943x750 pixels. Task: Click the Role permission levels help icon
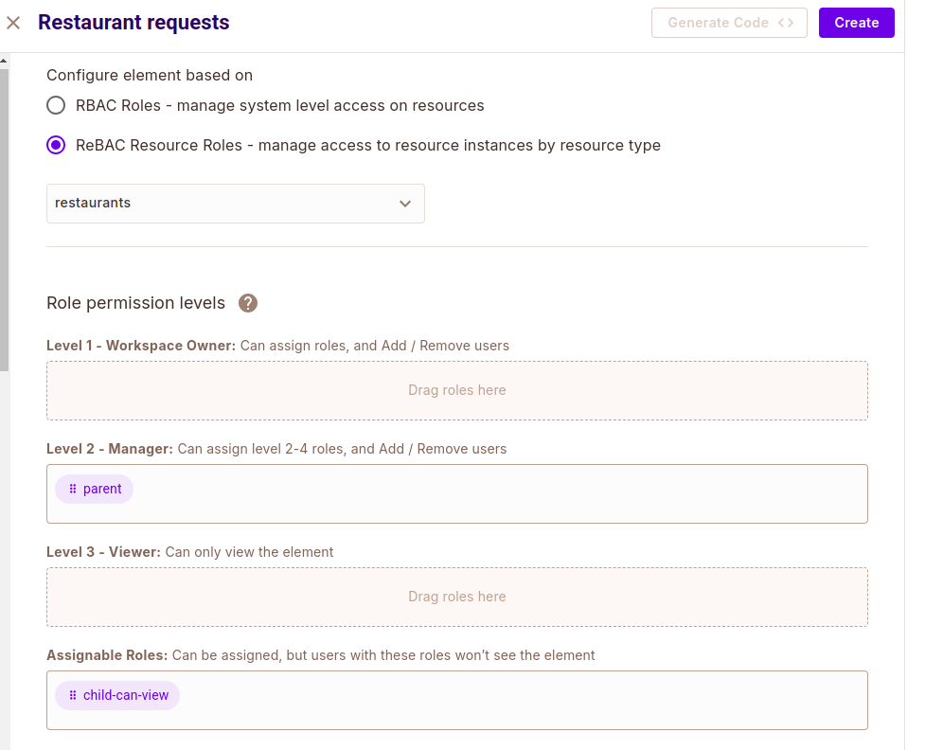coord(248,303)
